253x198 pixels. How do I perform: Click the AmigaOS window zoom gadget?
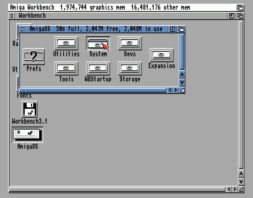tap(172, 29)
